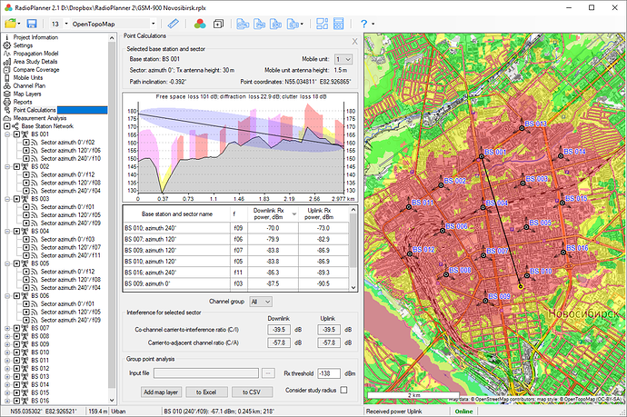Click the Channel Plan circles icon

click(6, 85)
